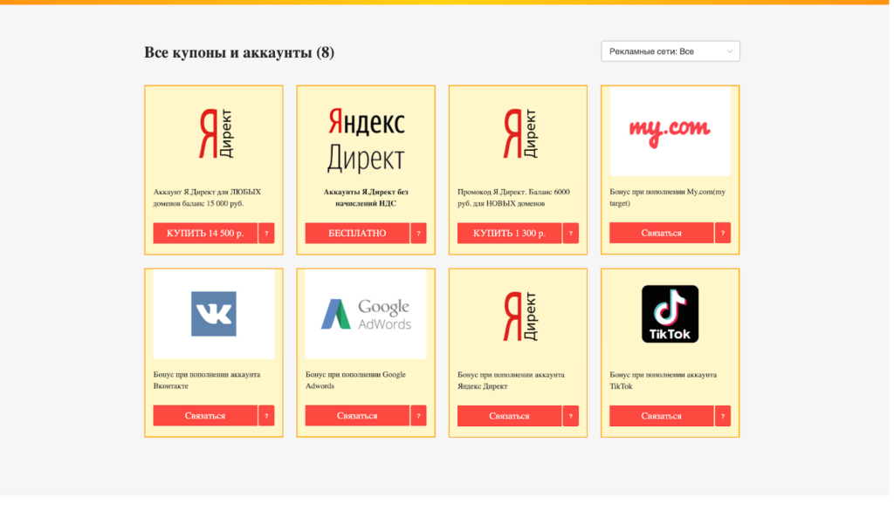Click the my.com logo
Viewport: 894px width, 510px height.
[670, 131]
